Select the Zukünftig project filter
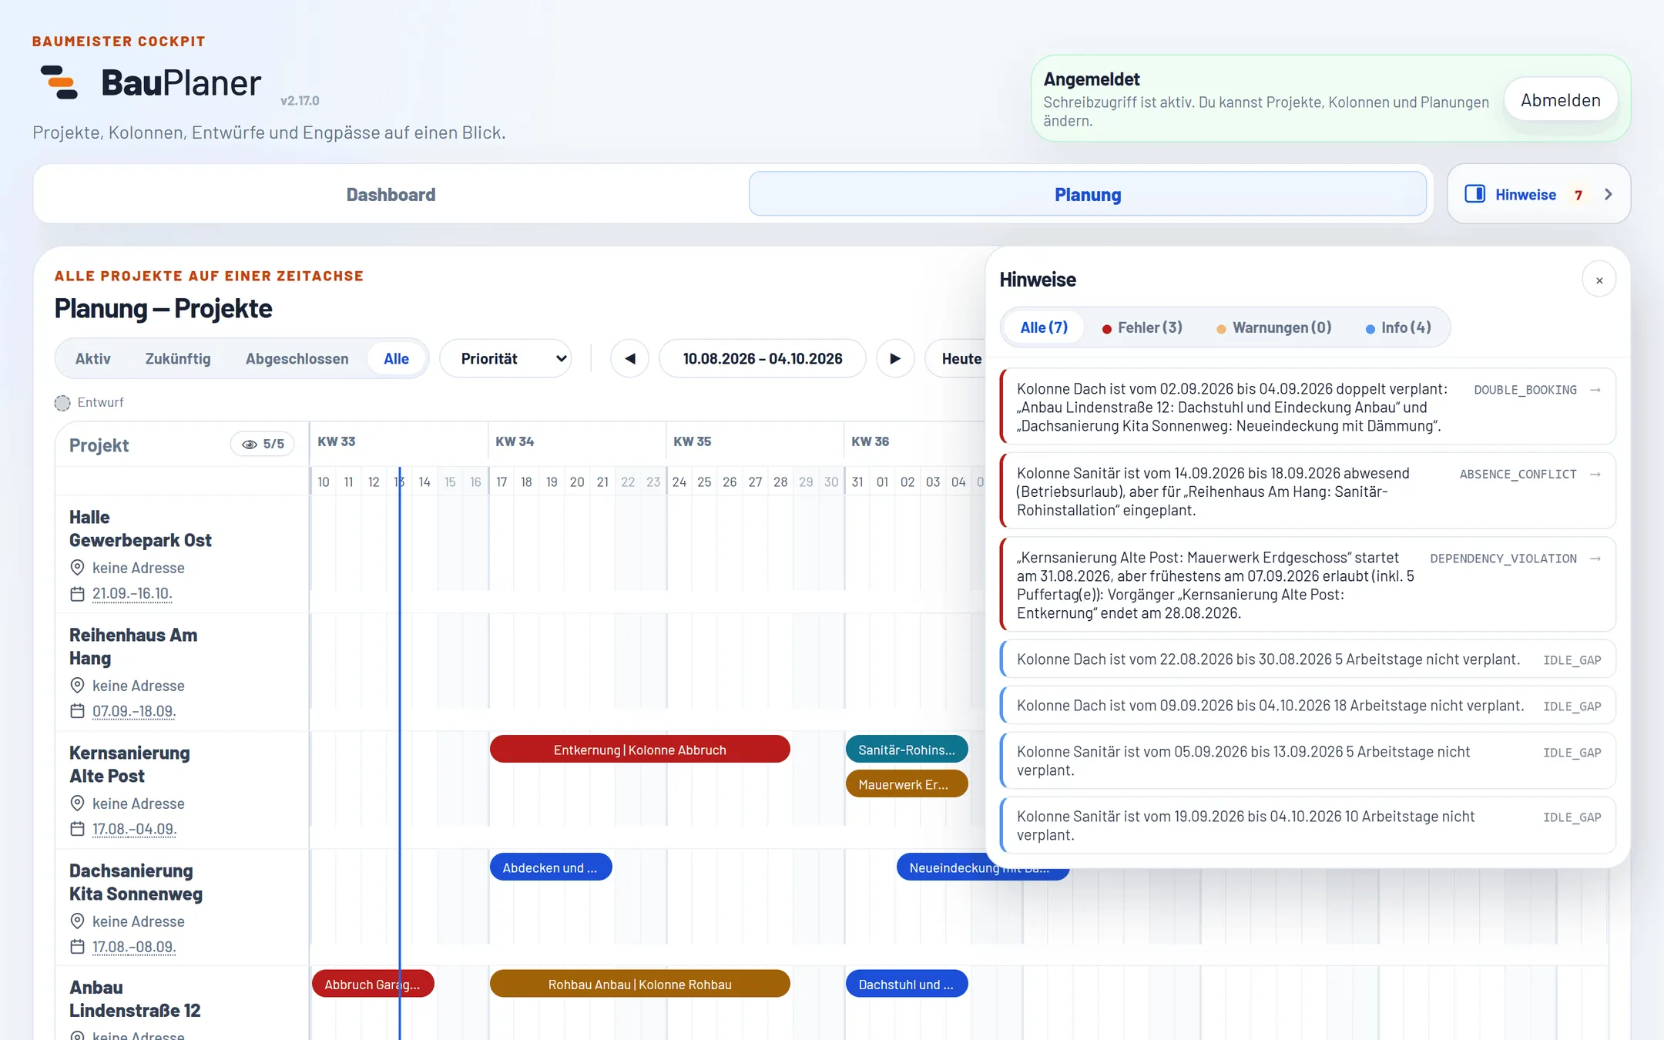1664x1040 pixels. 178,358
